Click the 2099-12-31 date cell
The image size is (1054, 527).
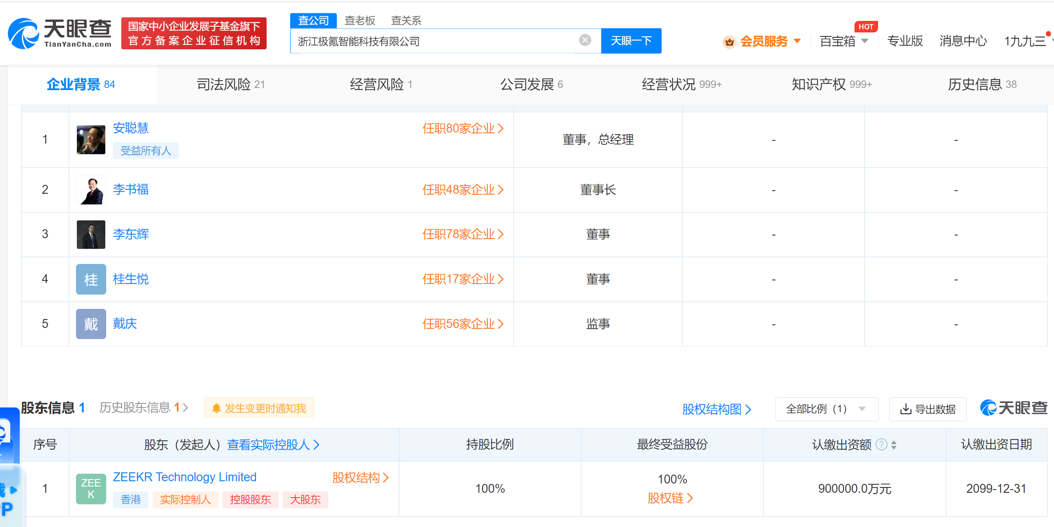click(x=996, y=489)
